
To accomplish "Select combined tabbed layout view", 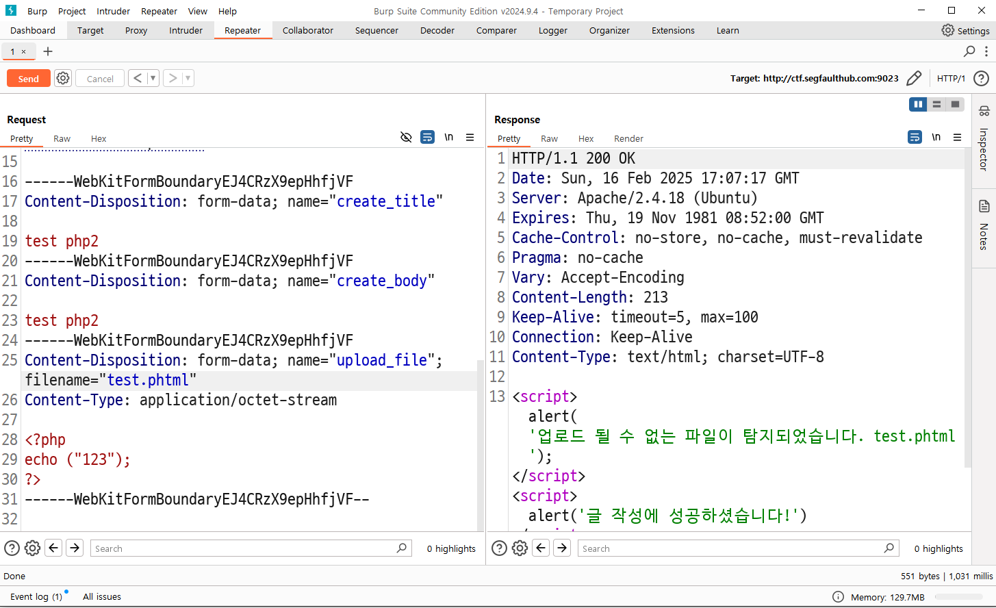I will point(955,104).
